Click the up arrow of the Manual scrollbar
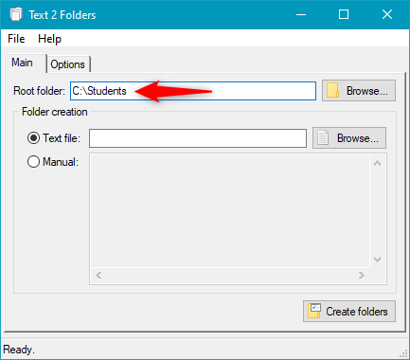 (x=377, y=163)
